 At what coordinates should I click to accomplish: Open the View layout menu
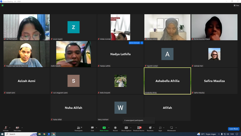(236, 5)
